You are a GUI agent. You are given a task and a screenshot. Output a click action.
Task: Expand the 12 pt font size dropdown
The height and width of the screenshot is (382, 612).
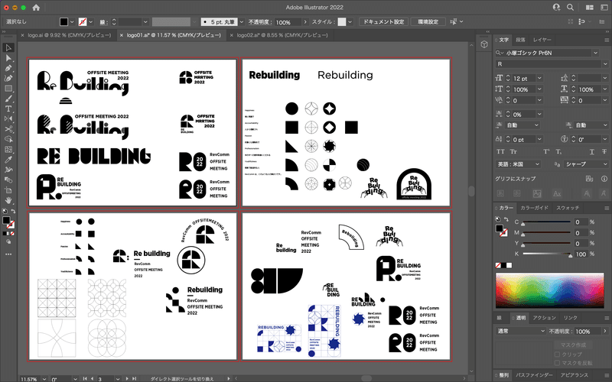pyautogui.click(x=539, y=79)
